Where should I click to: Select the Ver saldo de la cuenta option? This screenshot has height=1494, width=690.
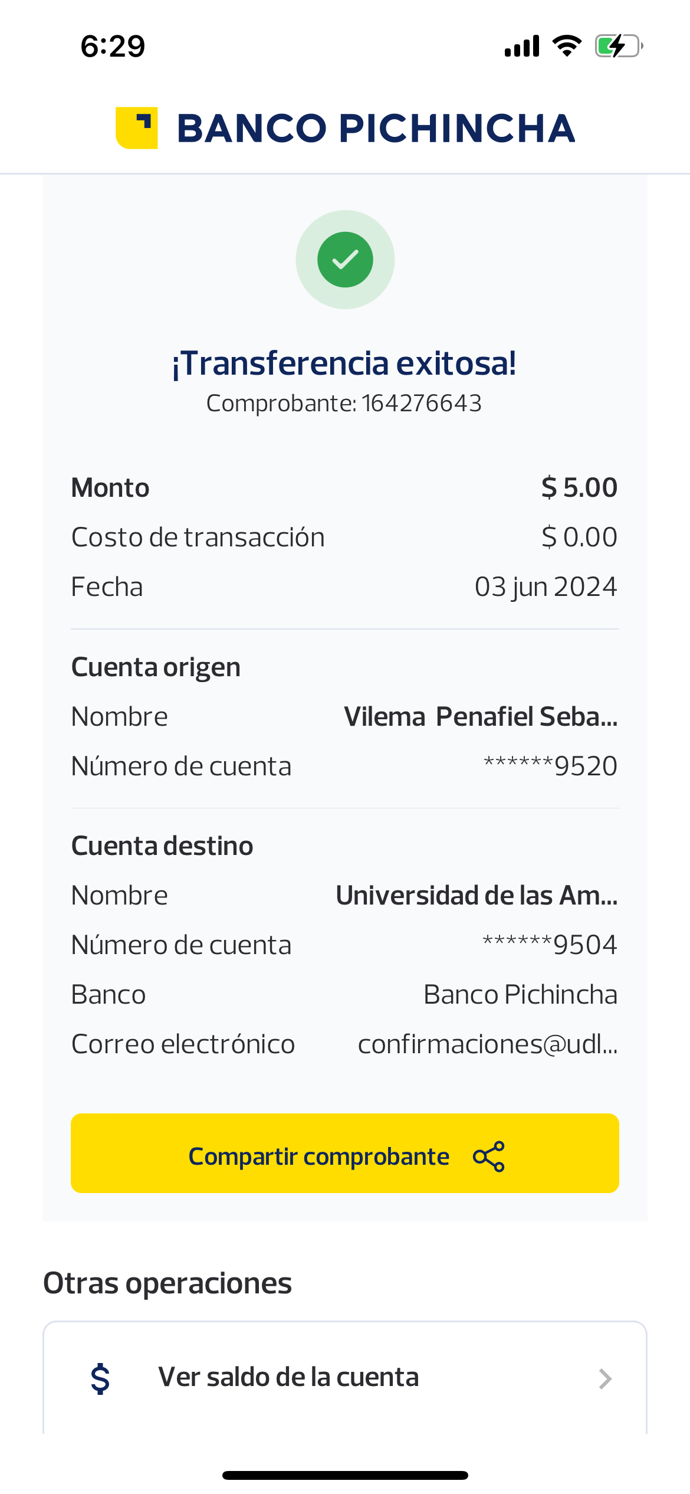point(288,1377)
